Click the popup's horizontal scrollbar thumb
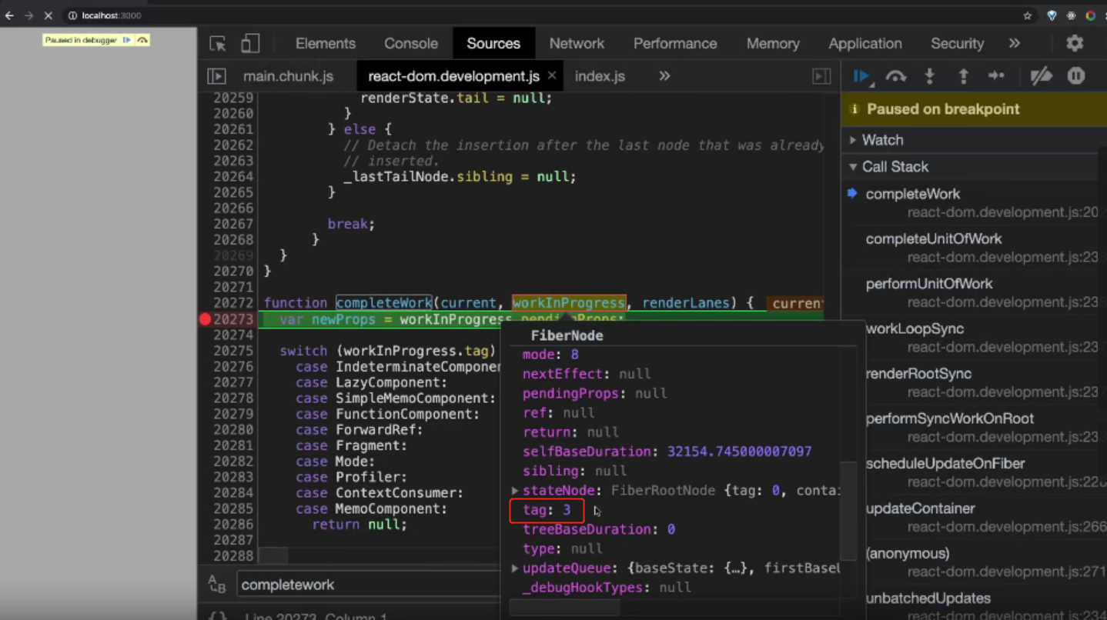This screenshot has width=1107, height=620. [564, 608]
